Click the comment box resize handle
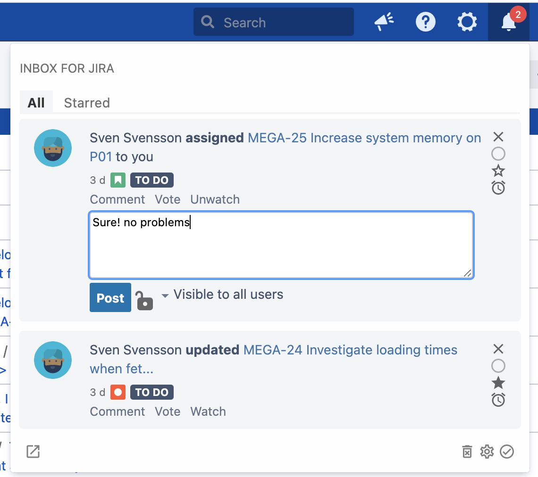This screenshot has width=538, height=477. pos(467,273)
